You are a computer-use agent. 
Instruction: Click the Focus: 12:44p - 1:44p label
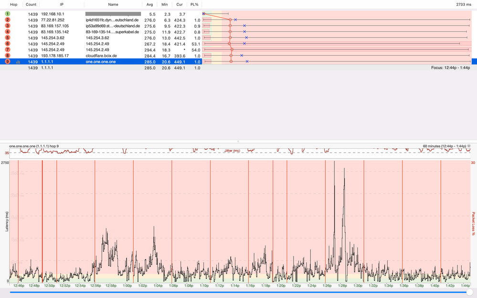click(451, 68)
